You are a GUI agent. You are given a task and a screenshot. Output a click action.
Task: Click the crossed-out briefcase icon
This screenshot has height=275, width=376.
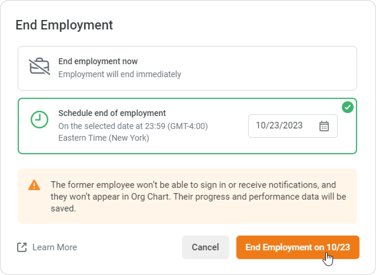(39, 67)
